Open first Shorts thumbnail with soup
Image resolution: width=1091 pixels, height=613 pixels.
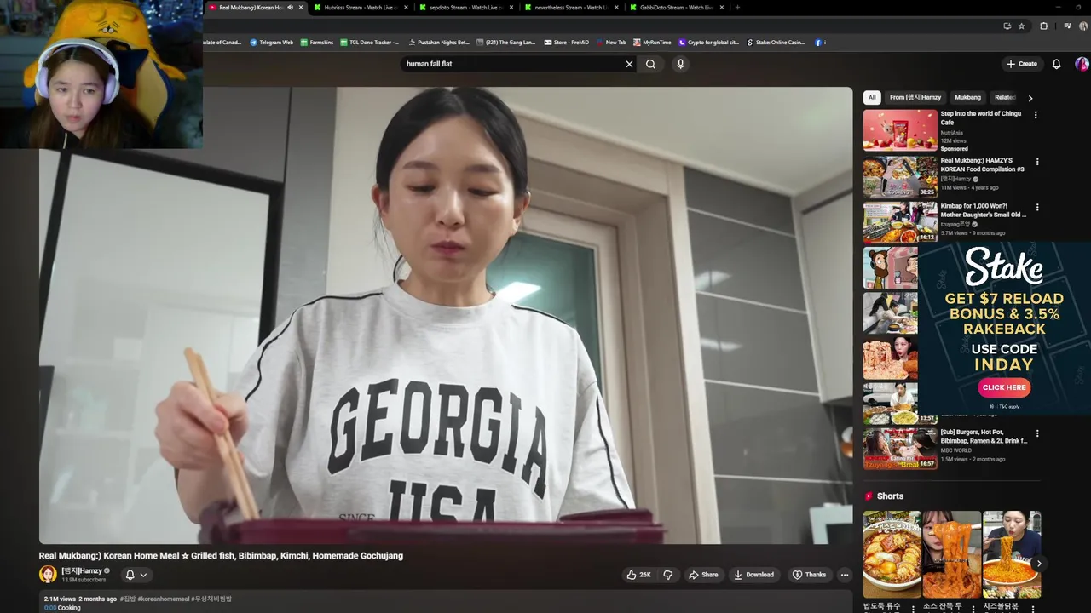[892, 554]
